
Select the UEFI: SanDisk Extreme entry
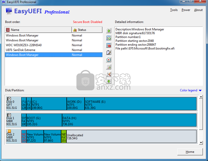[x=54, y=50]
